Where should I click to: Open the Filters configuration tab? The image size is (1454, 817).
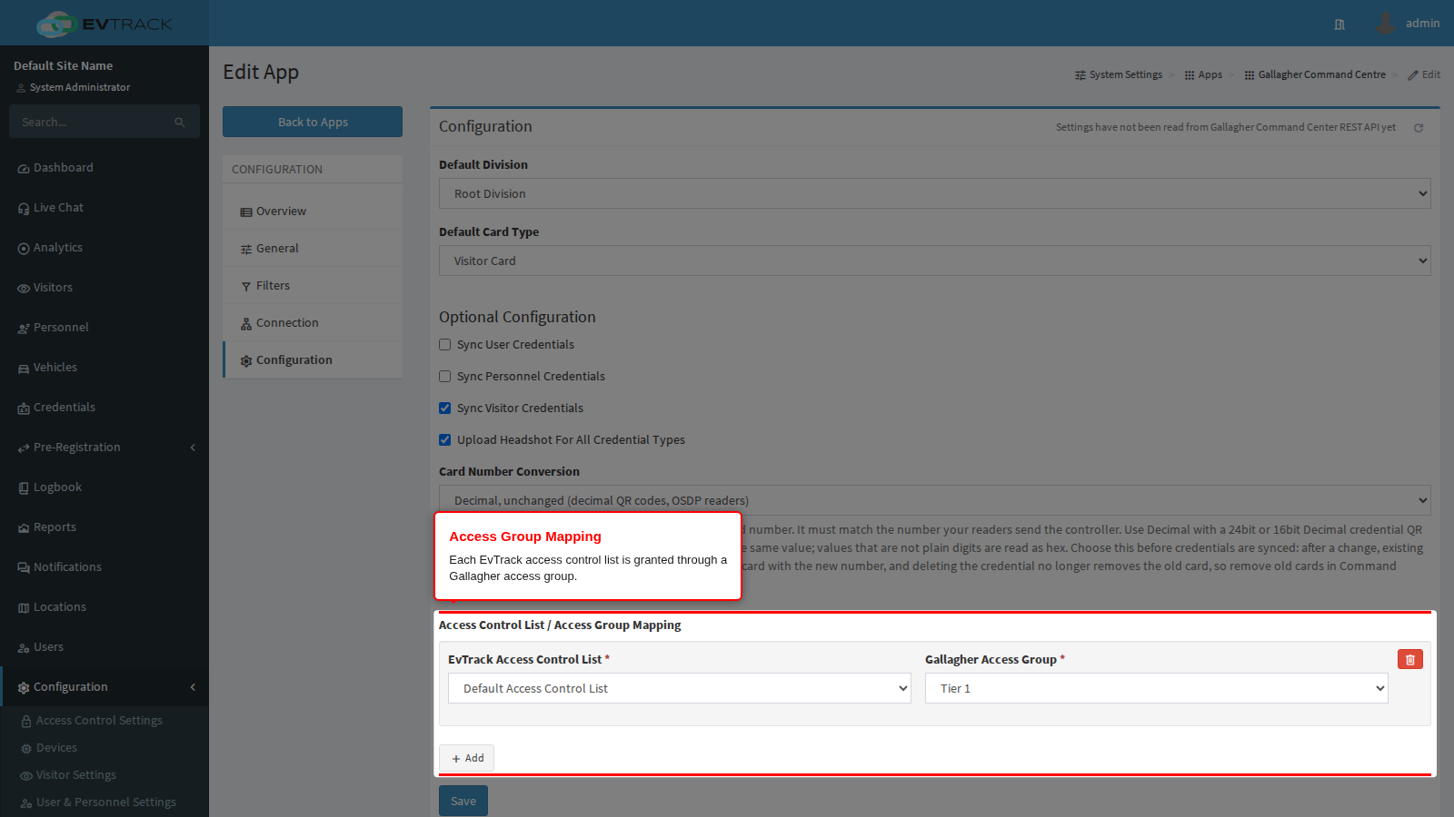[x=313, y=286]
